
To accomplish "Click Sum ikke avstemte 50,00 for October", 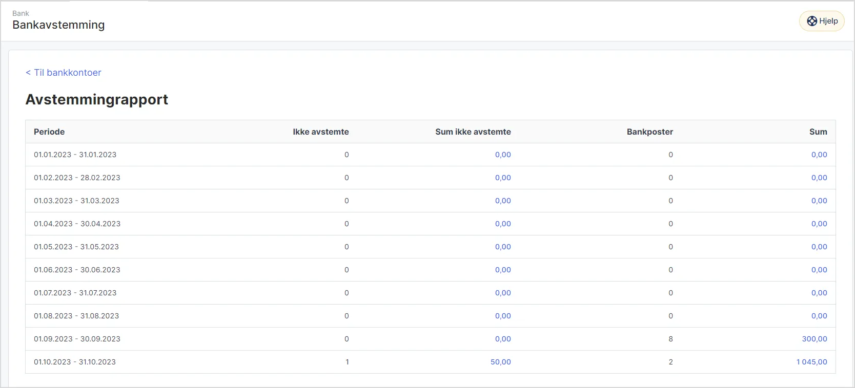I will tap(500, 362).
